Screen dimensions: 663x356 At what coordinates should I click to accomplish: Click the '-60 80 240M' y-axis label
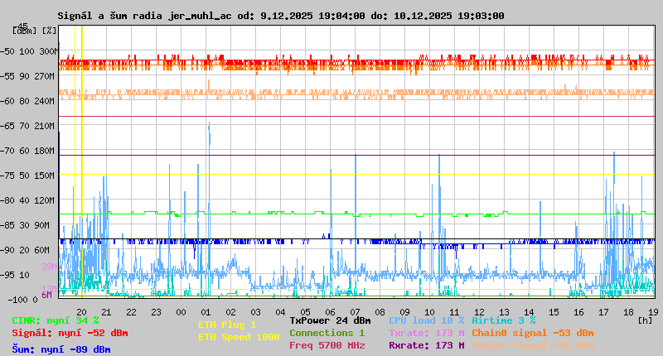click(x=27, y=101)
